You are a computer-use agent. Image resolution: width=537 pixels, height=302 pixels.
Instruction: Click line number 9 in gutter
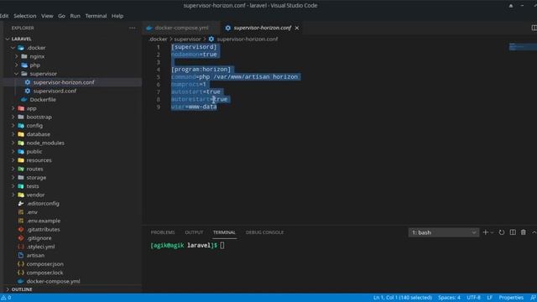[159, 107]
